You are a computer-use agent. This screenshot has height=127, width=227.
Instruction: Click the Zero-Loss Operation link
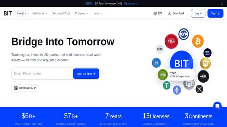pyautogui.click(x=113, y=124)
